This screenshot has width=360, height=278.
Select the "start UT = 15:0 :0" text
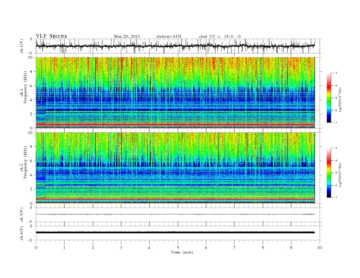220,36
